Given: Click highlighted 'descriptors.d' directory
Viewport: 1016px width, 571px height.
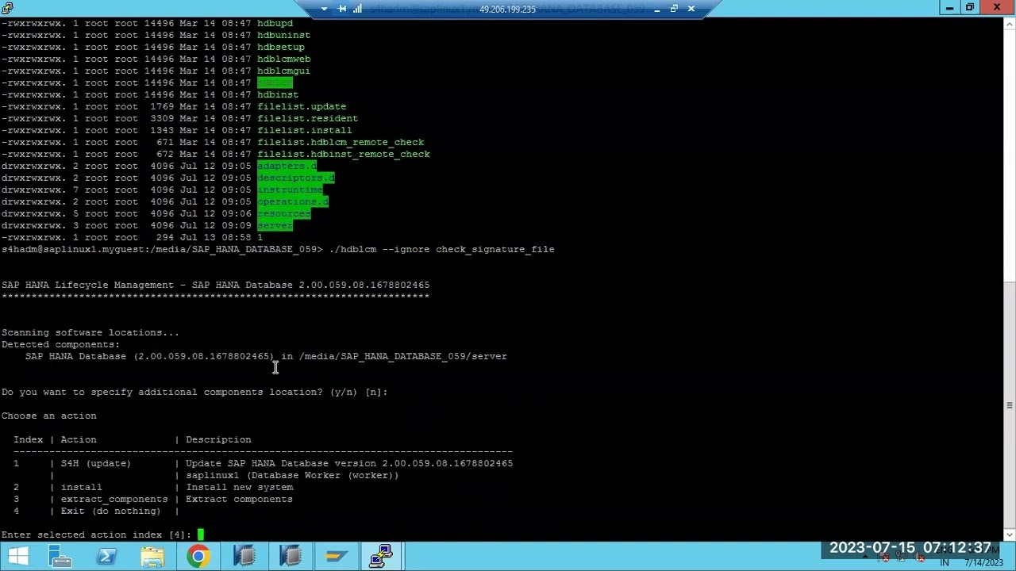Looking at the screenshot, I should tap(296, 178).
